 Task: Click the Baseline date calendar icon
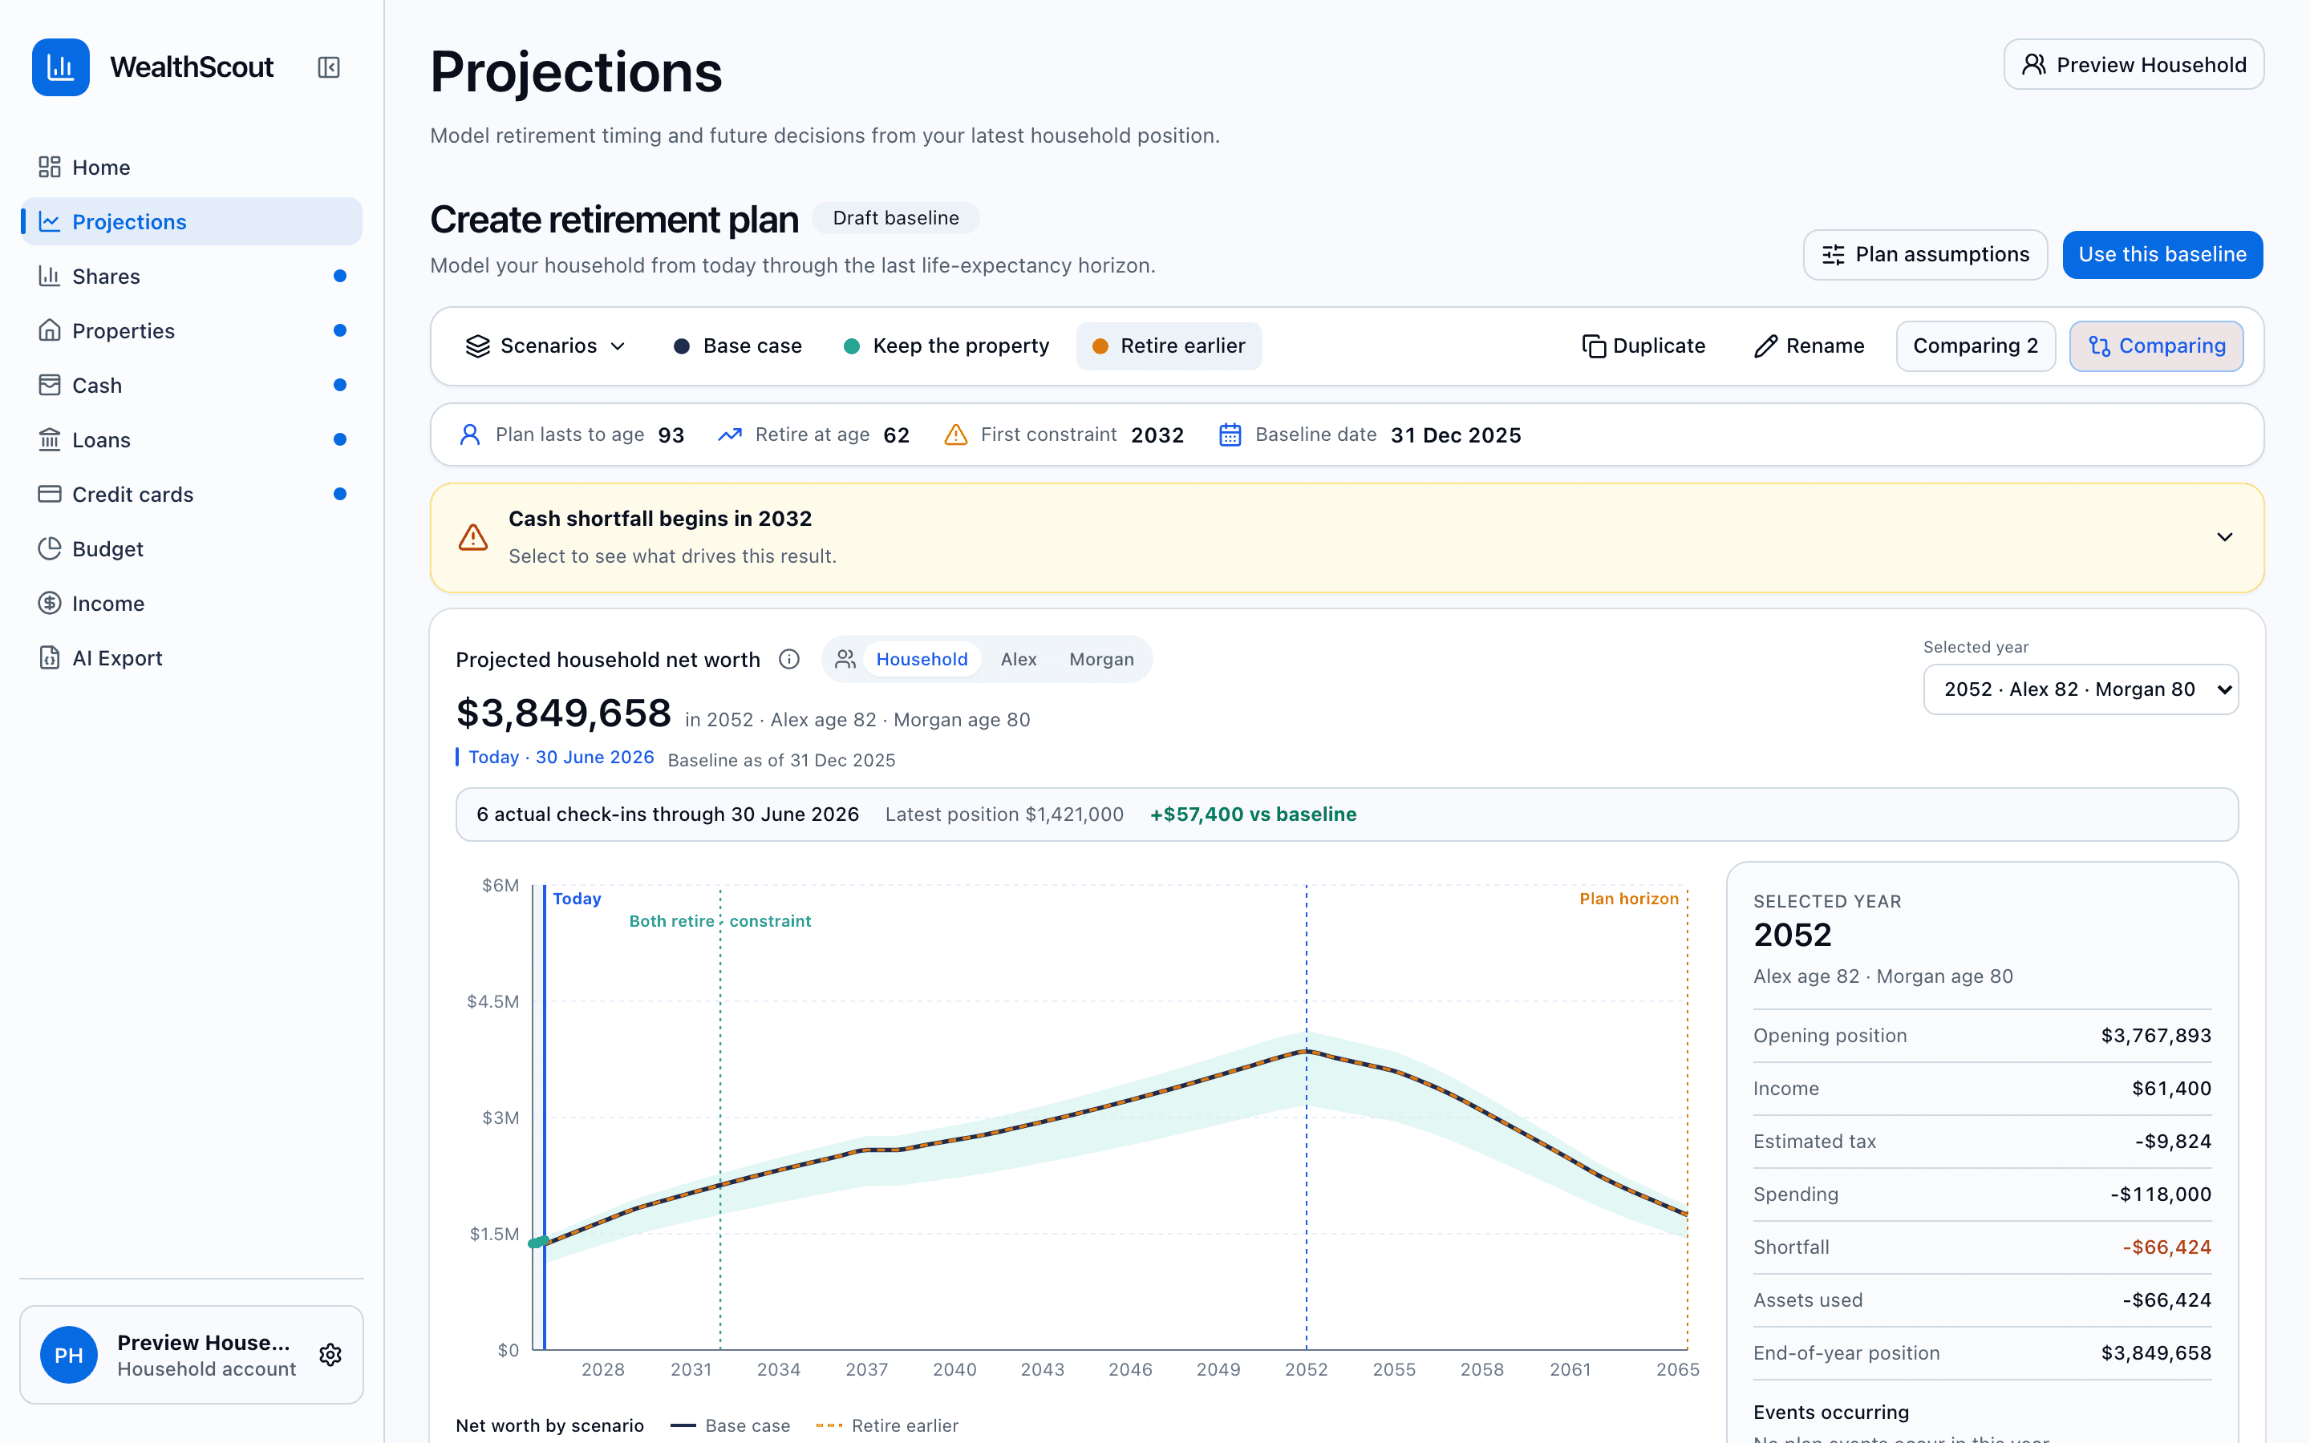(1230, 435)
